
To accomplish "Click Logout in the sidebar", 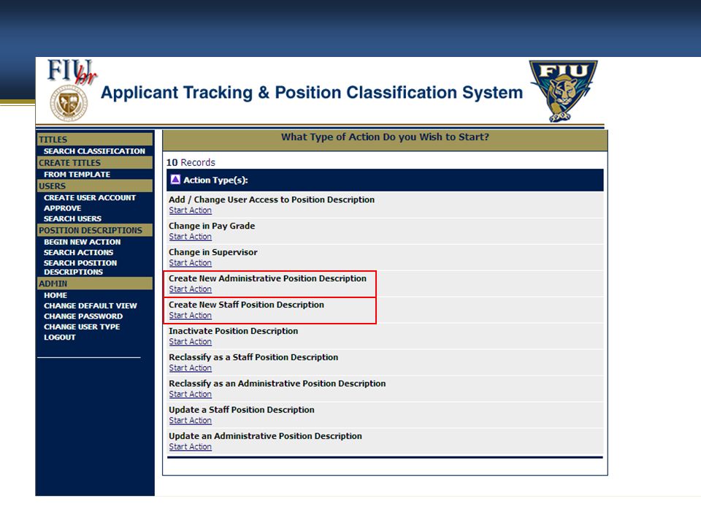I will tap(59, 338).
